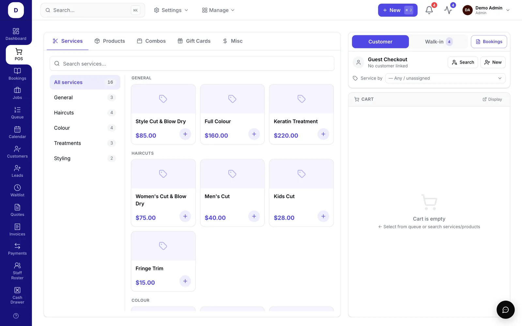Open Payments in the sidebar
The image size is (522, 326).
point(17,249)
